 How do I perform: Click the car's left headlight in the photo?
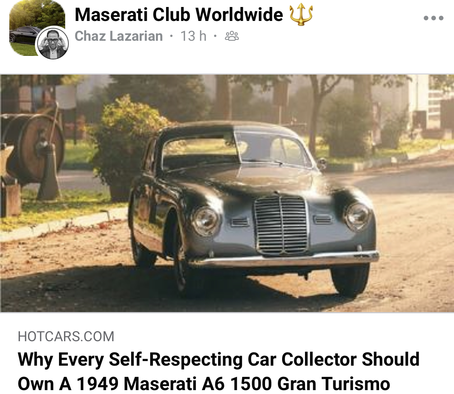pyautogui.click(x=205, y=221)
